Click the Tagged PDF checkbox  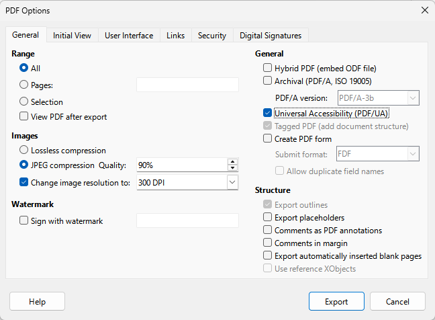[x=267, y=126]
